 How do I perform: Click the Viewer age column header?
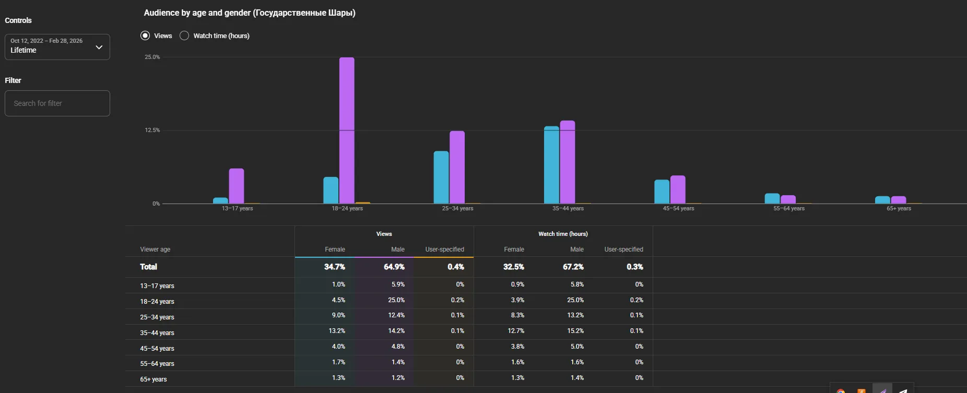click(155, 249)
